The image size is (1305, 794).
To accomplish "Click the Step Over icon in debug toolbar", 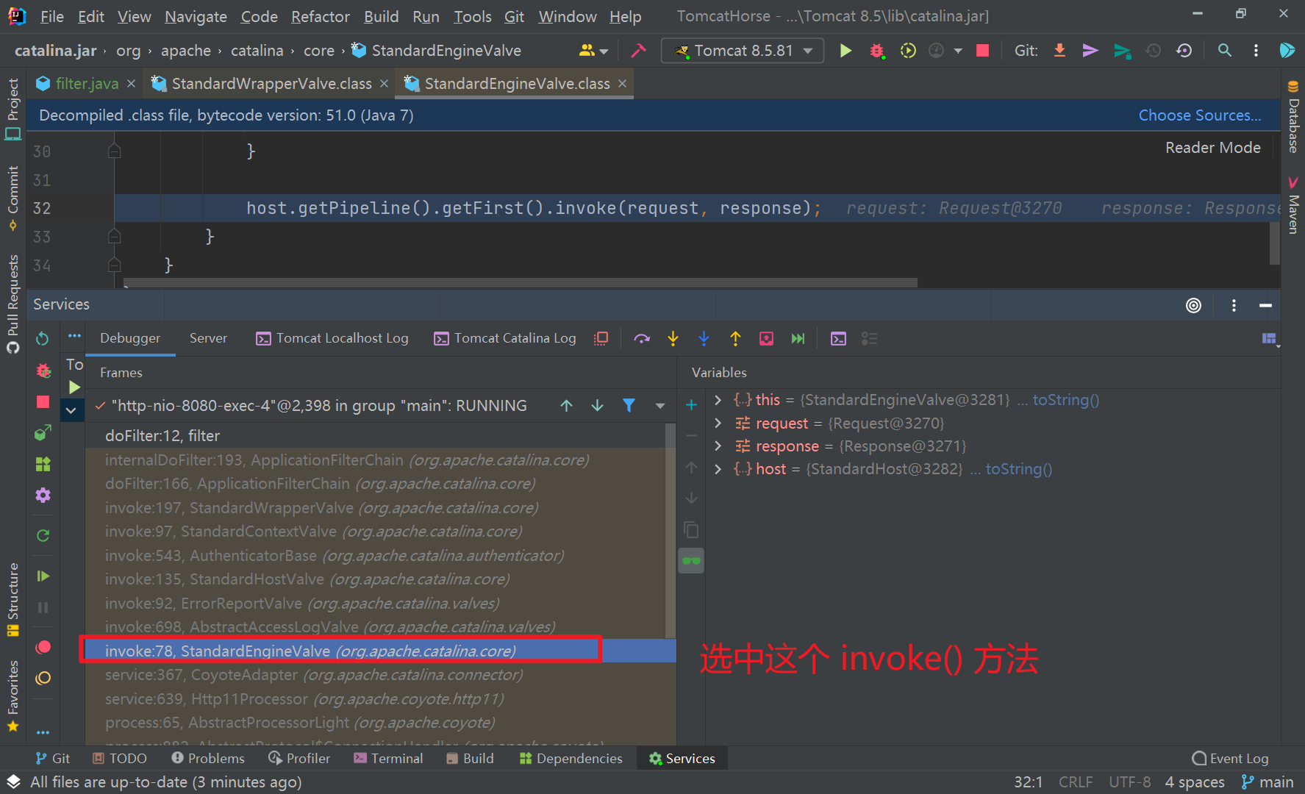I will tap(642, 338).
